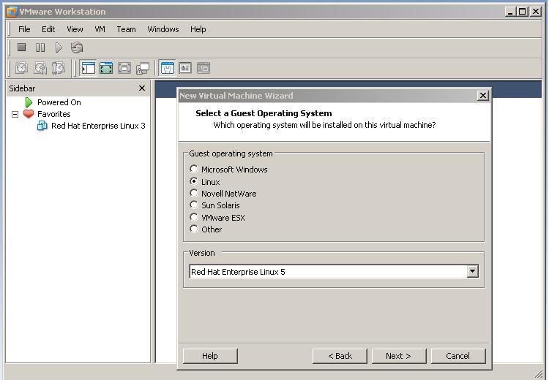The height and width of the screenshot is (380, 549).
Task: Choose Novell NetWare guest OS
Action: tap(194, 193)
